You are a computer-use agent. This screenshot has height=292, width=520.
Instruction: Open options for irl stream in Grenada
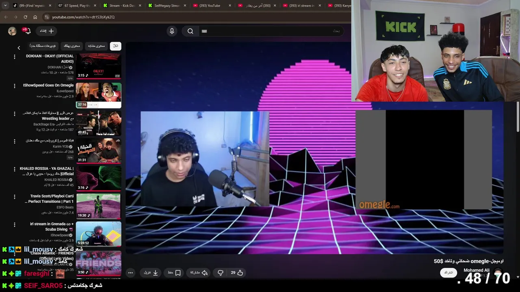(15, 224)
